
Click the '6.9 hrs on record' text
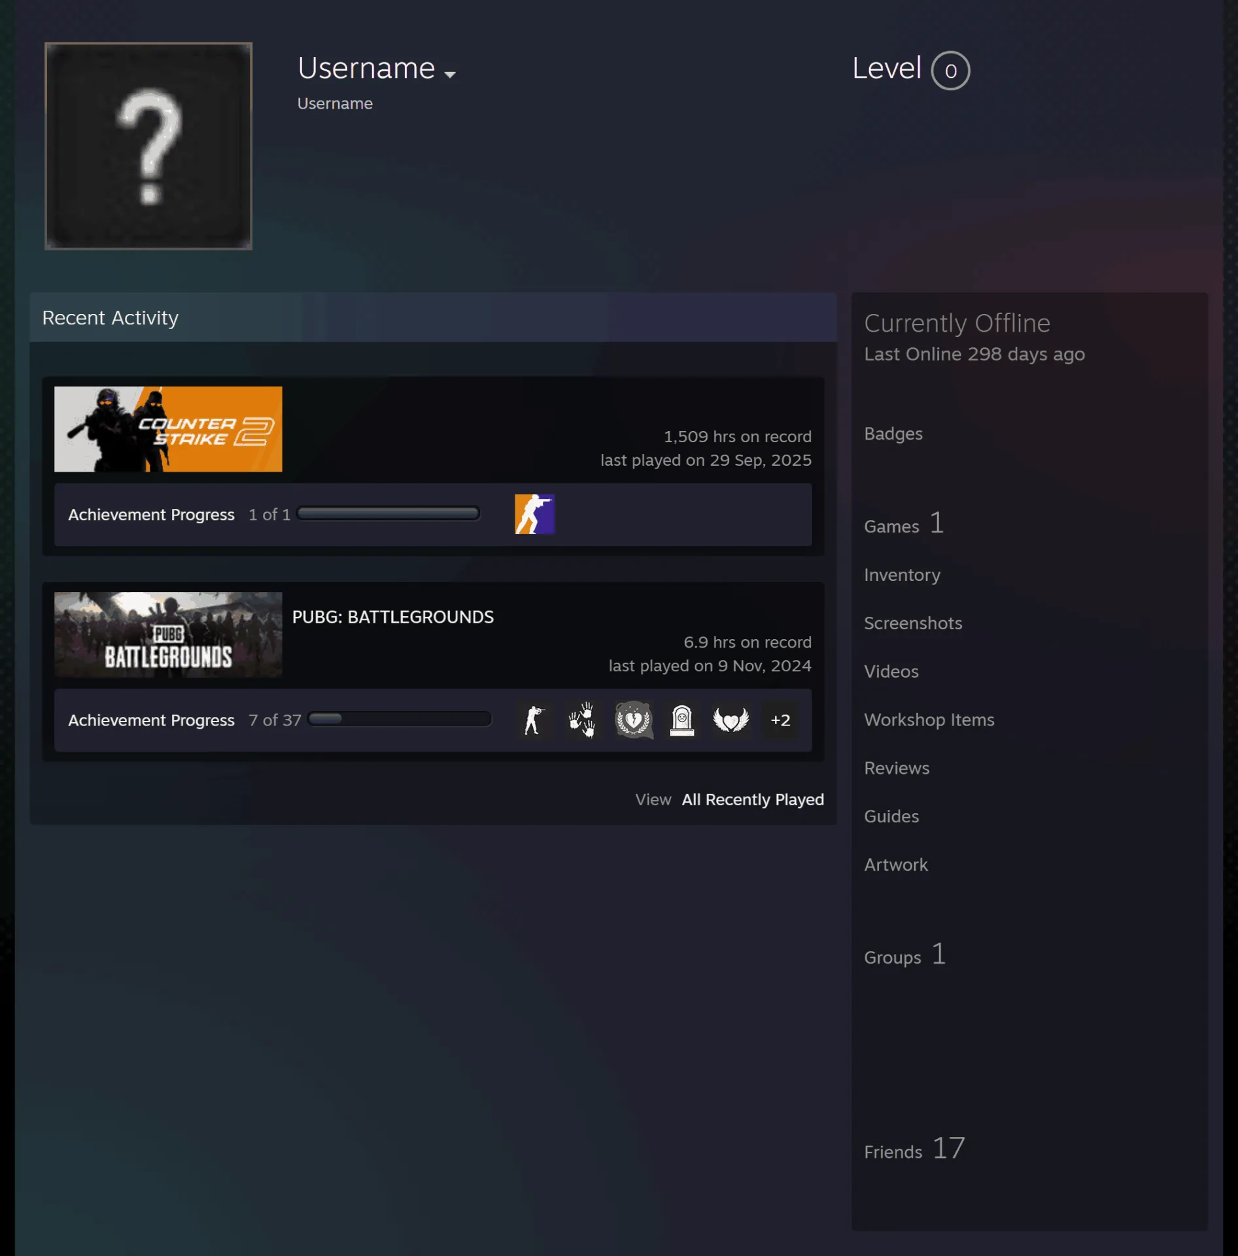click(x=748, y=642)
